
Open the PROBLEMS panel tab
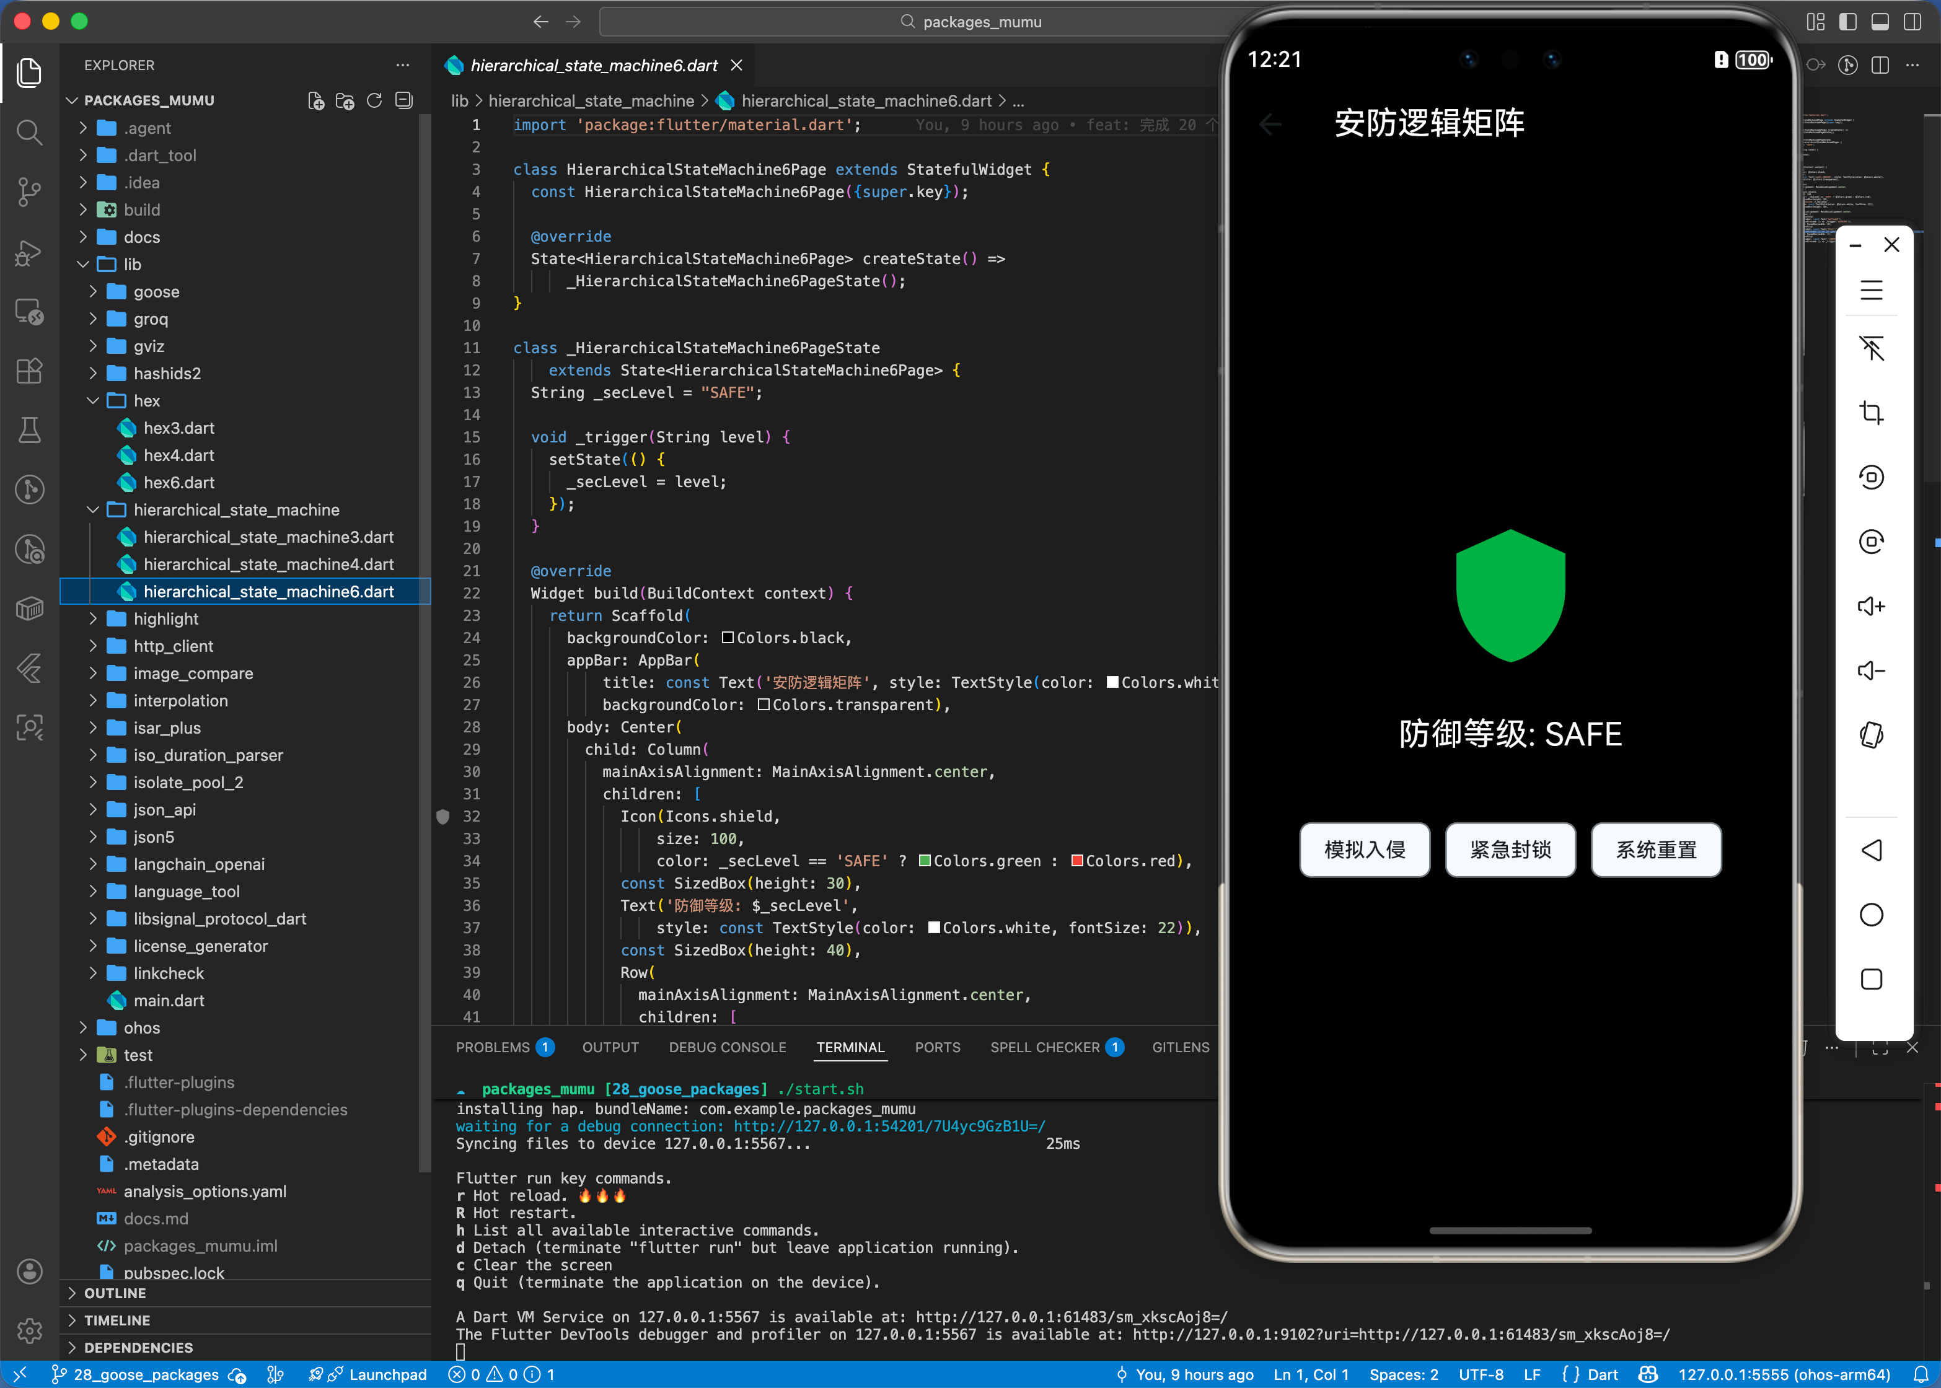(x=493, y=1047)
